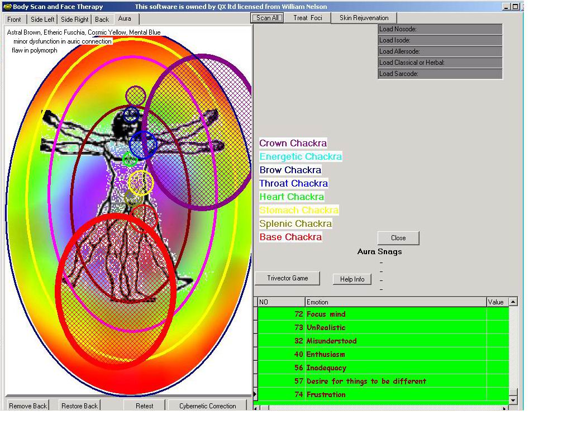Minimize the Body Scan window
This screenshot has width=572, height=429.
pyautogui.click(x=506, y=7)
